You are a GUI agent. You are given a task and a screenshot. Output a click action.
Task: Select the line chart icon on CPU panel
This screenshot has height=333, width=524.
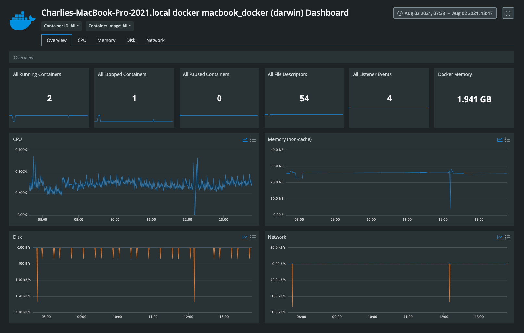[245, 139]
